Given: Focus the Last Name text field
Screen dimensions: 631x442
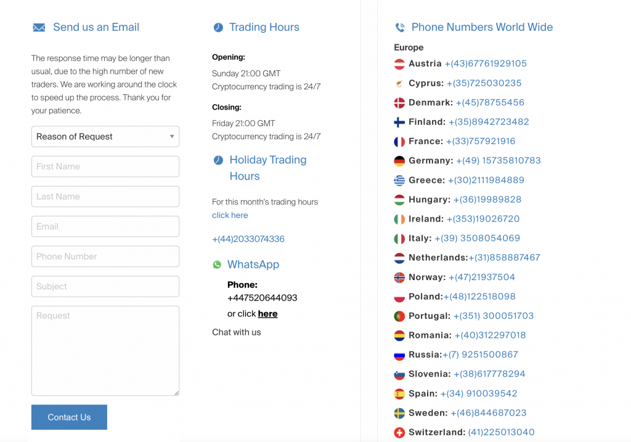Looking at the screenshot, I should (x=105, y=196).
